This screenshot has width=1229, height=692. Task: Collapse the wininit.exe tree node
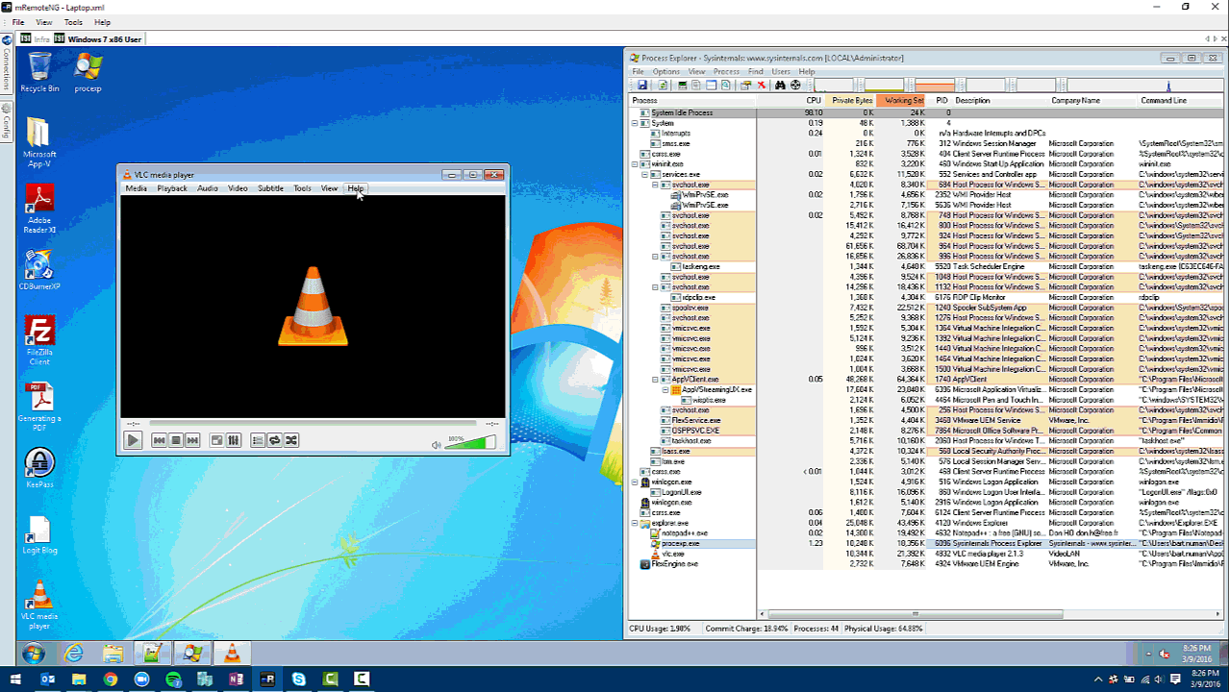(x=636, y=164)
